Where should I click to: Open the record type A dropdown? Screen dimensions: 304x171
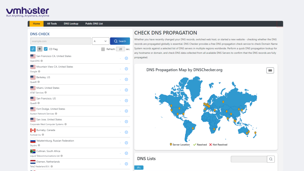click(x=101, y=41)
